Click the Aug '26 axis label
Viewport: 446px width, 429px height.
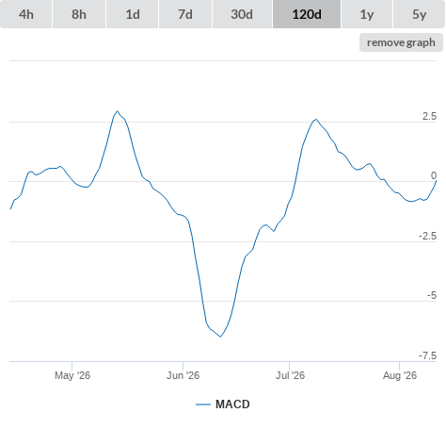[400, 375]
